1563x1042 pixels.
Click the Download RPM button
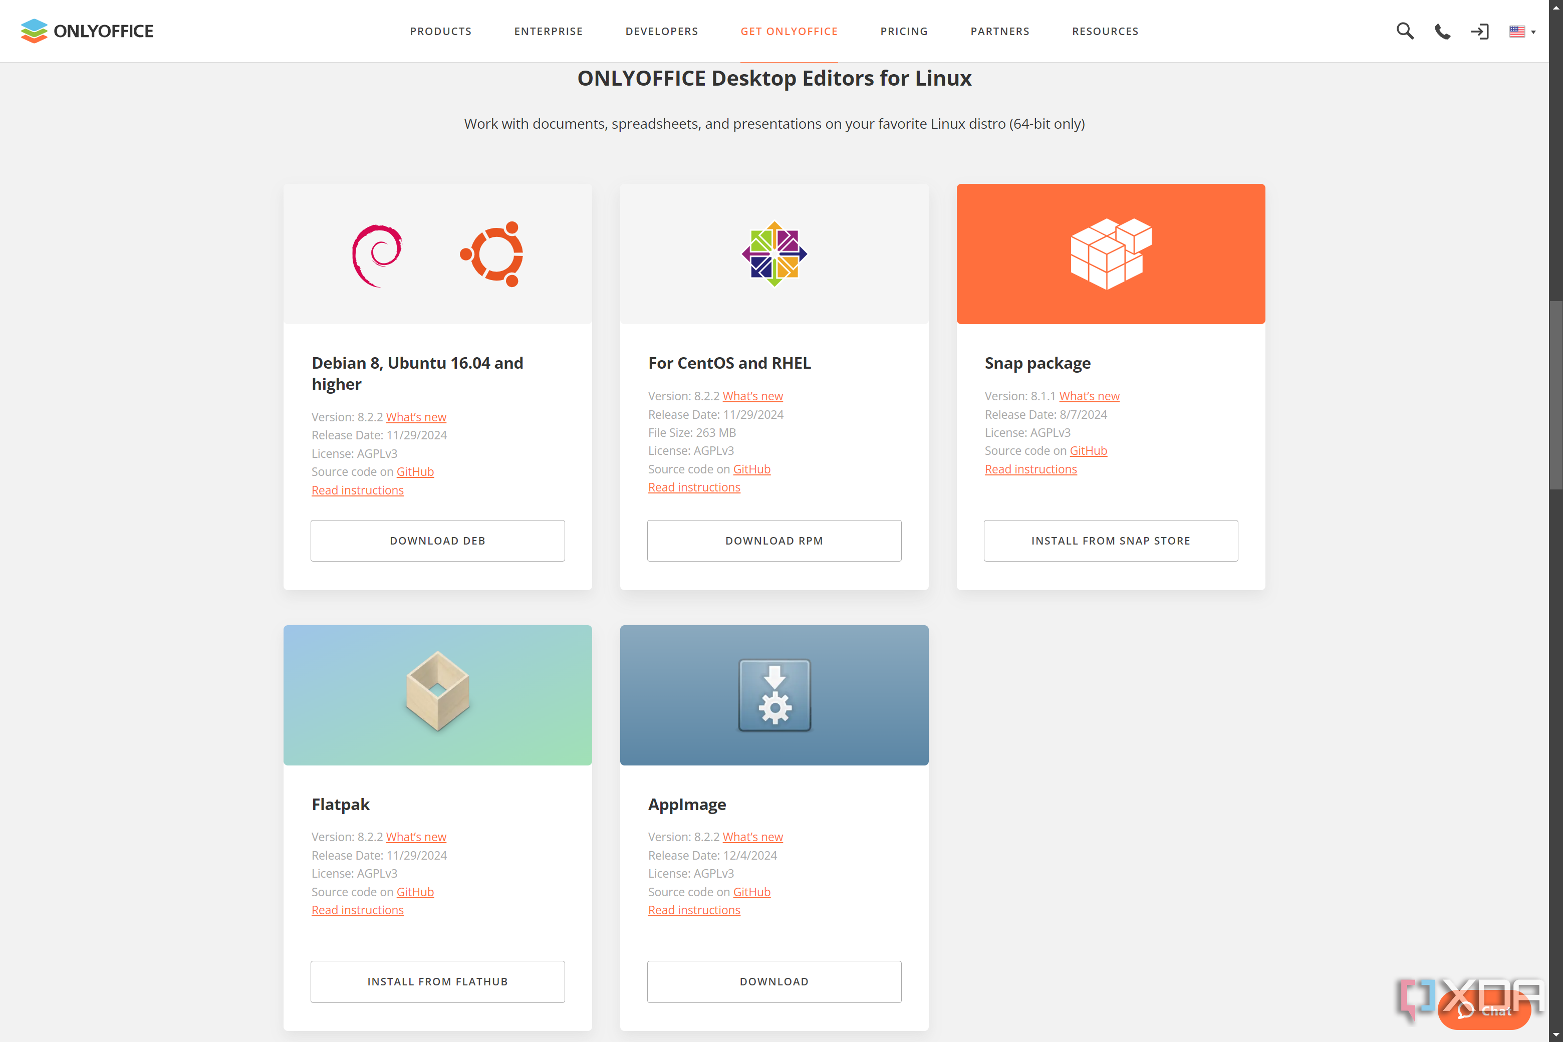[774, 541]
